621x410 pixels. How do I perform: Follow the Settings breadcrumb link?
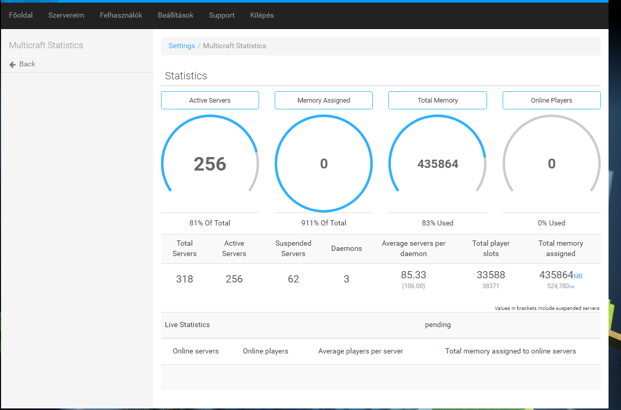tap(181, 46)
